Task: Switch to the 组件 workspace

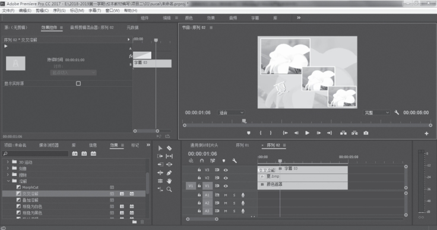Action: tap(144, 18)
